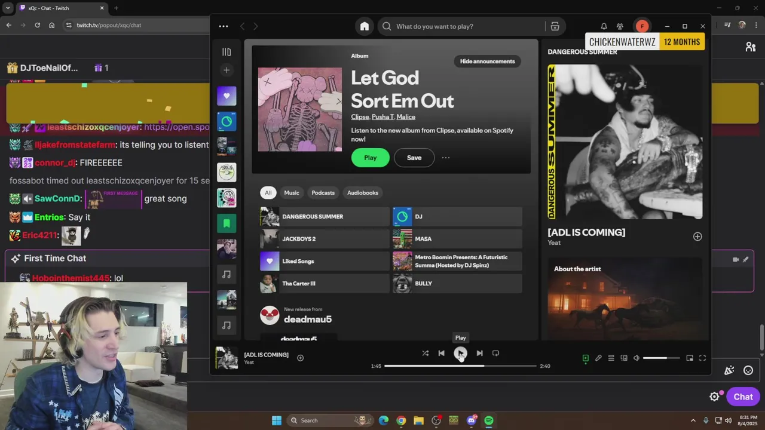
Task: Open the Twitch chat settings gear
Action: tap(714, 397)
